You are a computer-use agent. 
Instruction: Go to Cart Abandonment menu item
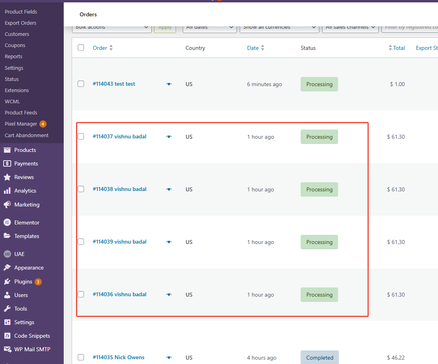coord(27,135)
